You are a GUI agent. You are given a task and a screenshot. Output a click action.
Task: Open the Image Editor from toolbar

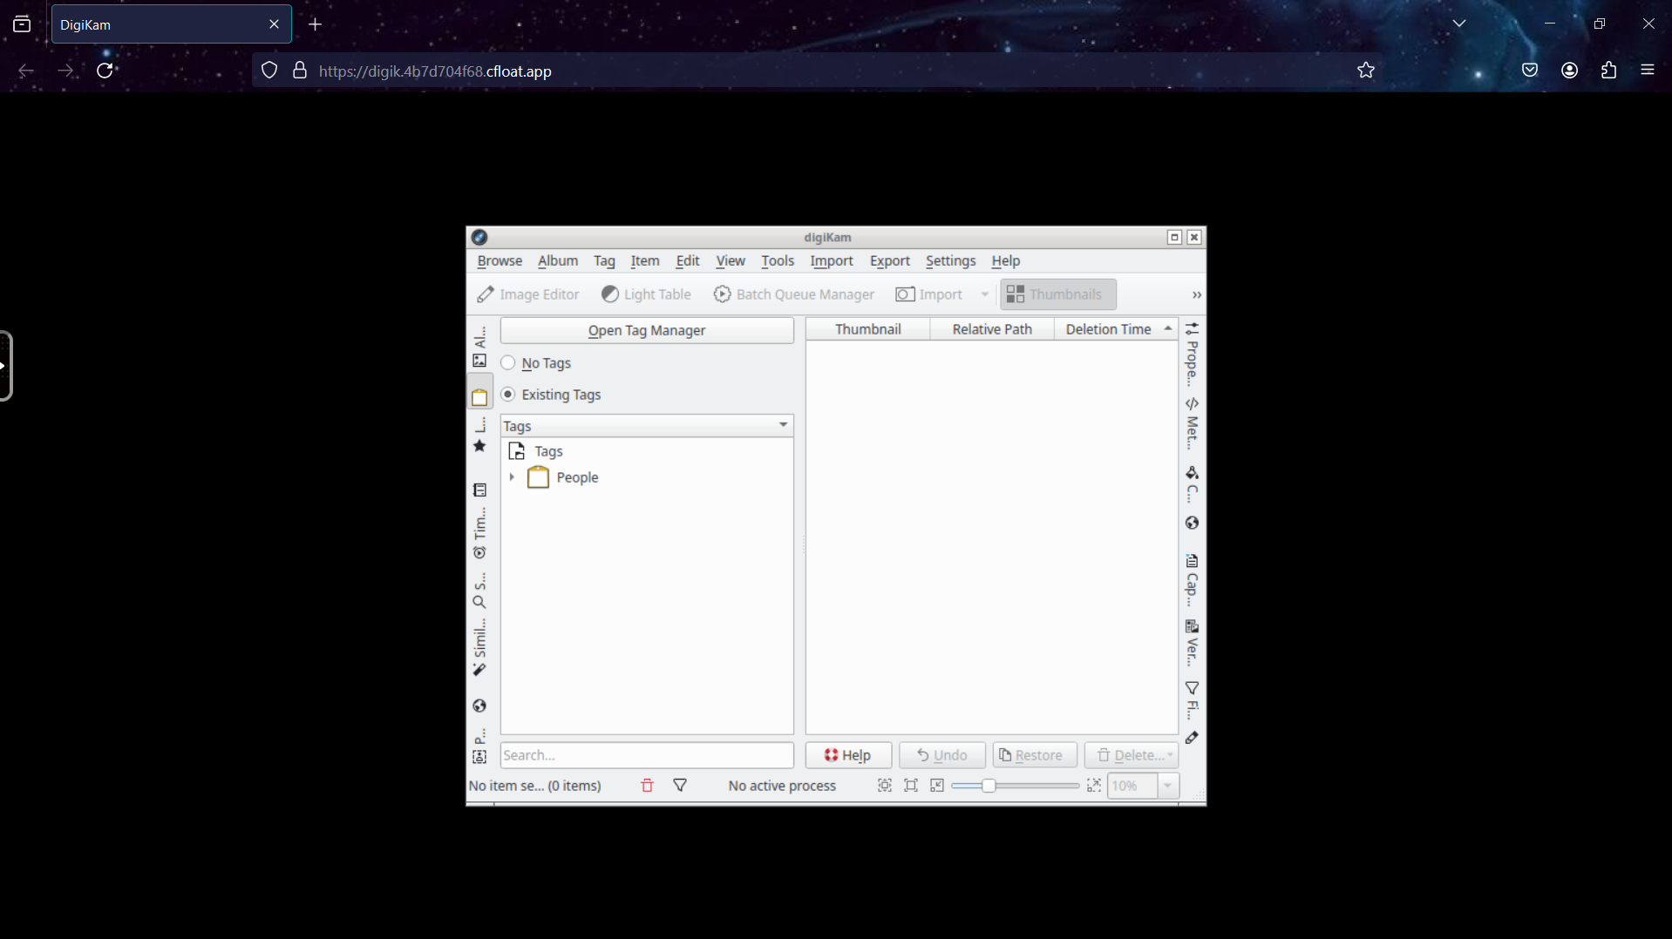click(x=528, y=294)
